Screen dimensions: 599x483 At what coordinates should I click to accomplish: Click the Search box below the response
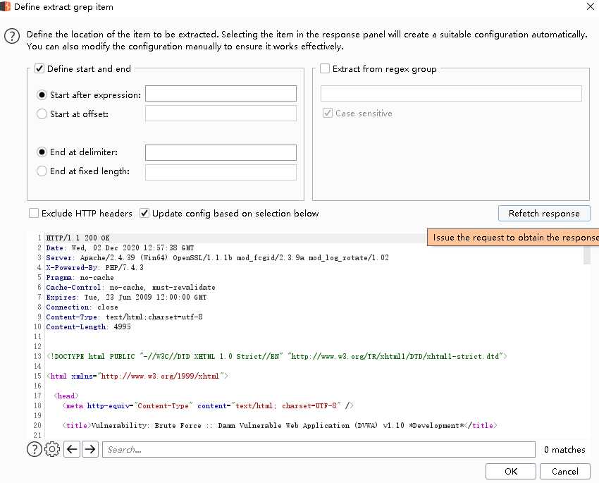[319, 449]
